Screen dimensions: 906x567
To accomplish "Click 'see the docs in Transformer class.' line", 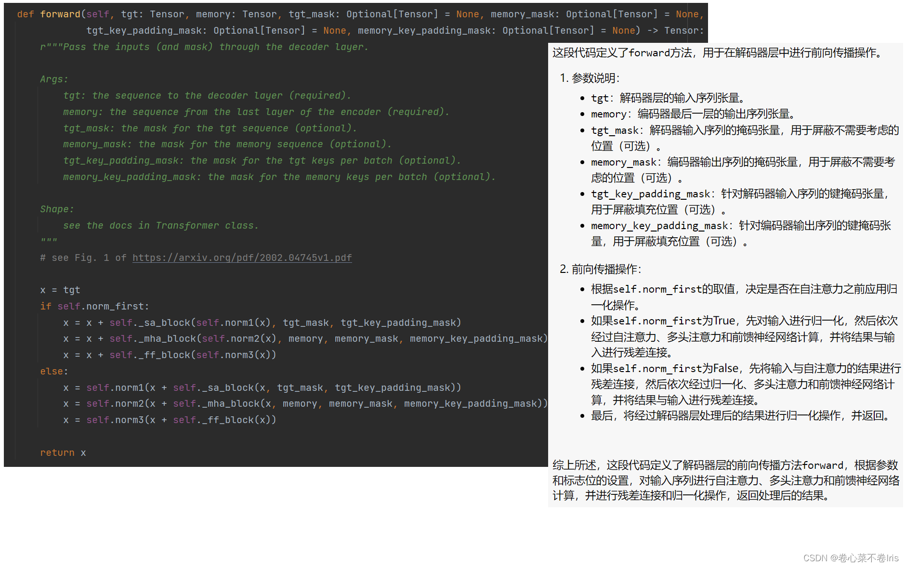I will pyautogui.click(x=161, y=225).
